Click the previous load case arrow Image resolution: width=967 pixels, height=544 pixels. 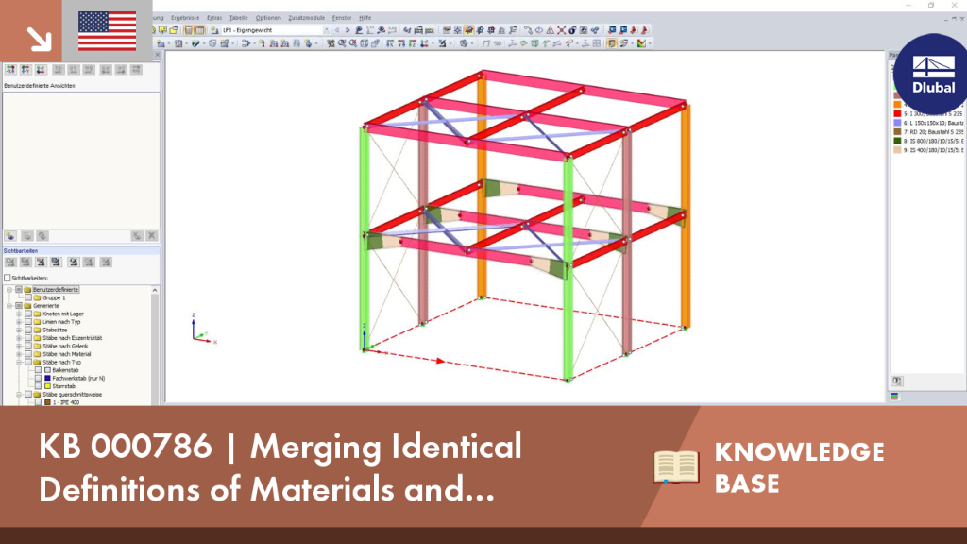[x=337, y=30]
